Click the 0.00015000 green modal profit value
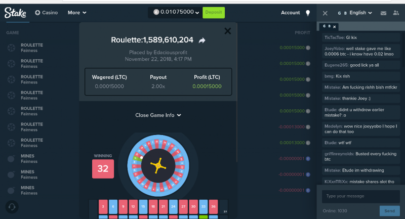Viewport: 405px width, 219px height. coord(207,86)
